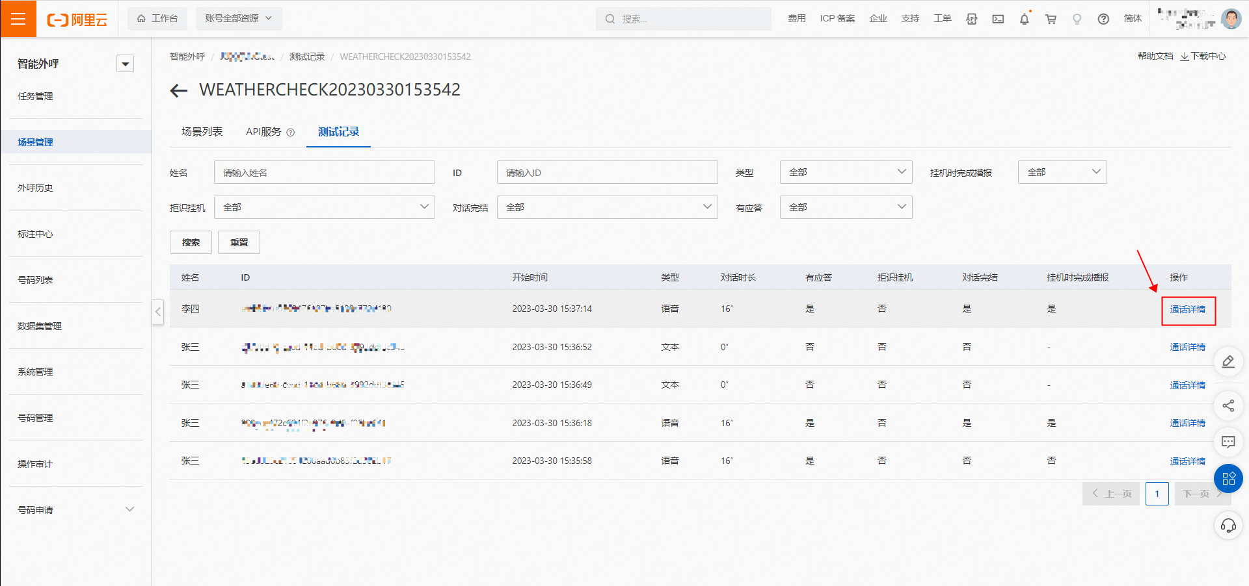This screenshot has height=586, width=1249.
Task: Click the 搜索 button
Action: pyautogui.click(x=191, y=242)
